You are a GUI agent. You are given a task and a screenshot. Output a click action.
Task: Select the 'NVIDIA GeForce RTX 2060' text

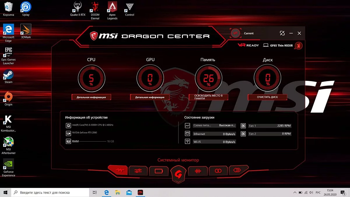85,133
